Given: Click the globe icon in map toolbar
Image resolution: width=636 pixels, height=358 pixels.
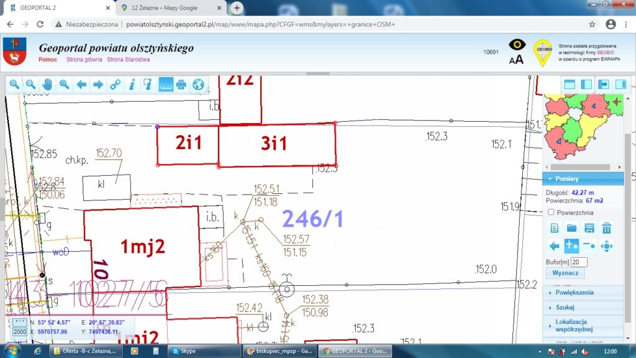Looking at the screenshot, I should [x=198, y=85].
